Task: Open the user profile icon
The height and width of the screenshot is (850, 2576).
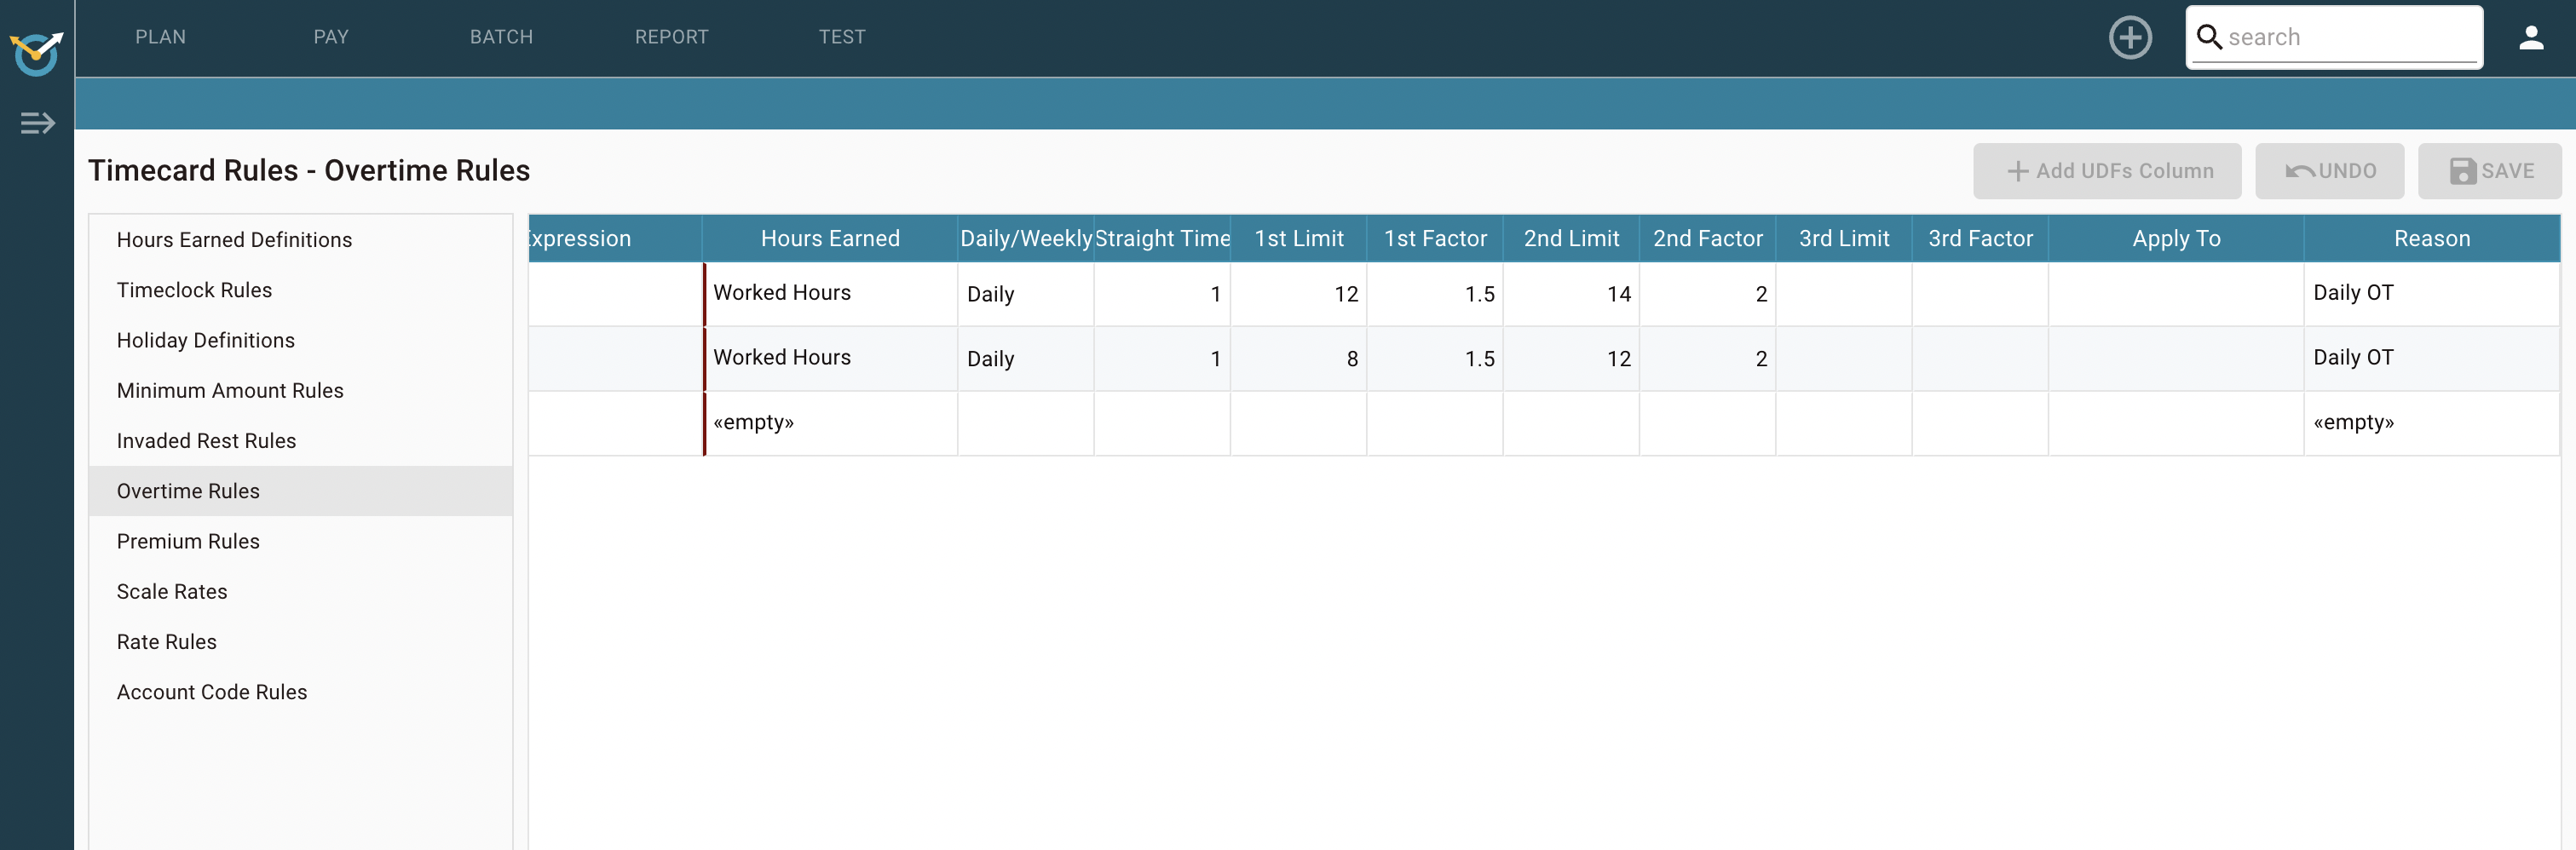Action: [x=2530, y=38]
